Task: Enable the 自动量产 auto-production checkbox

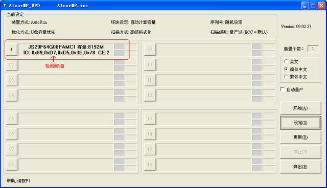Action: [x=283, y=89]
